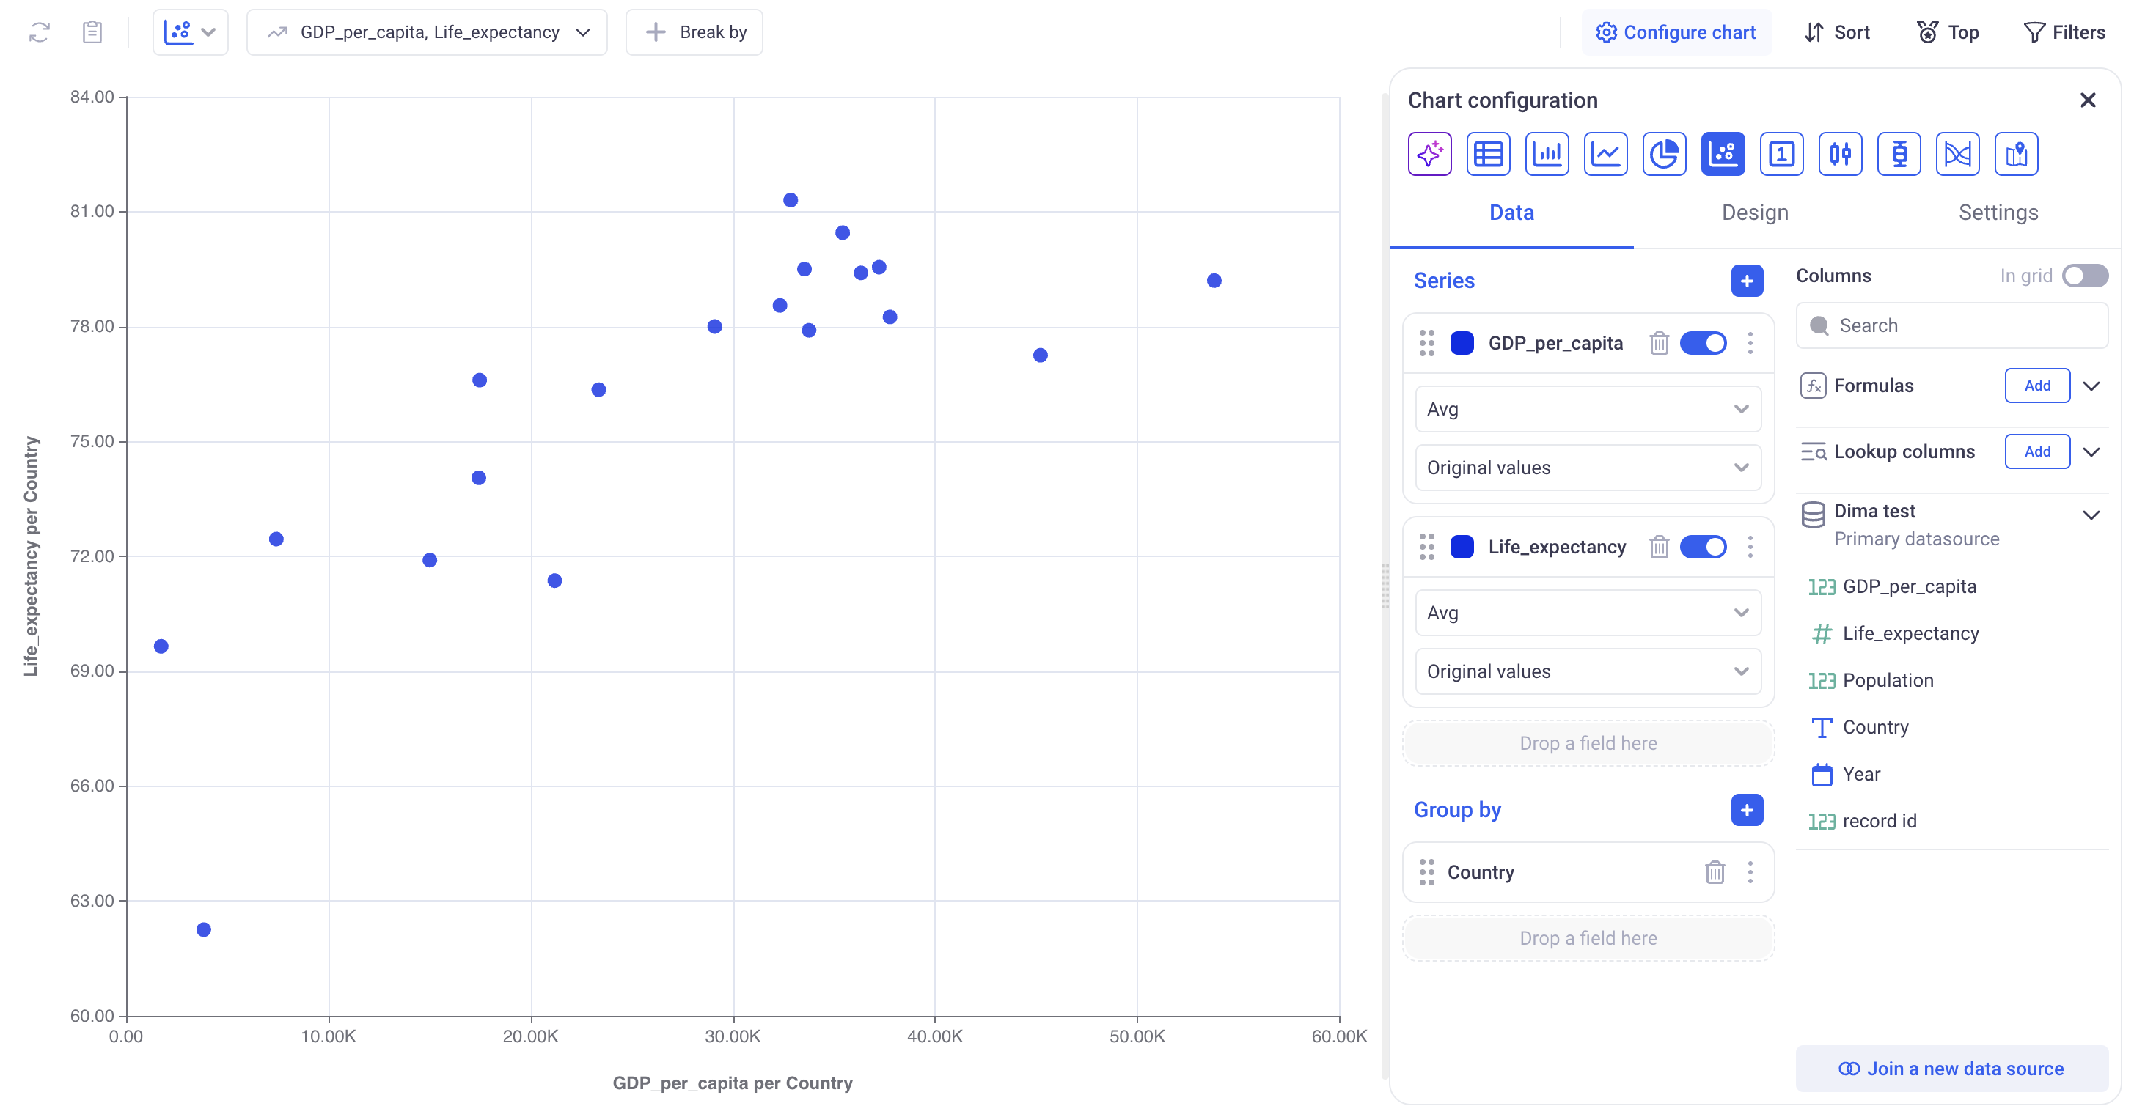
Task: Switch to the Design tab
Action: point(1755,213)
